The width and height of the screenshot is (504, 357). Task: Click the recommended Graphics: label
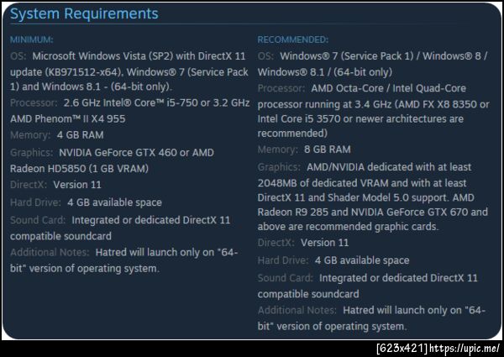(279, 167)
